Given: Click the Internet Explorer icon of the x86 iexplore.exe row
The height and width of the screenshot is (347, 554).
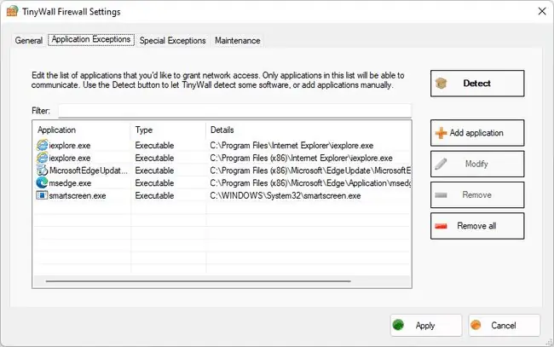Looking at the screenshot, I should click(42, 158).
